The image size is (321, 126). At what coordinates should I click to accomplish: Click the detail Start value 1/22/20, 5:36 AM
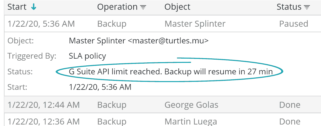[x=100, y=87]
